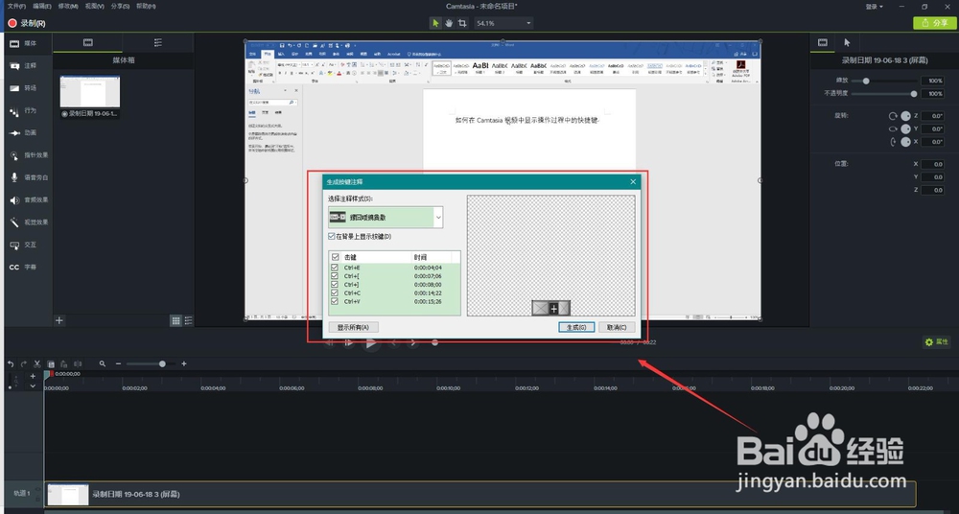This screenshot has width=959, height=514.
Task: Select the Crop tool in canvas toolbar
Action: (462, 23)
